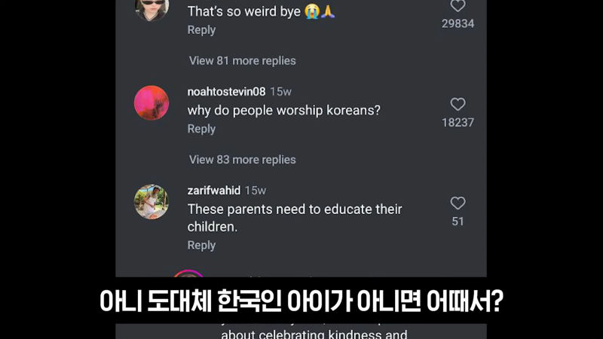The image size is (603, 339).
Task: Open noahtostevin08's pink profile picture
Action: 152,102
